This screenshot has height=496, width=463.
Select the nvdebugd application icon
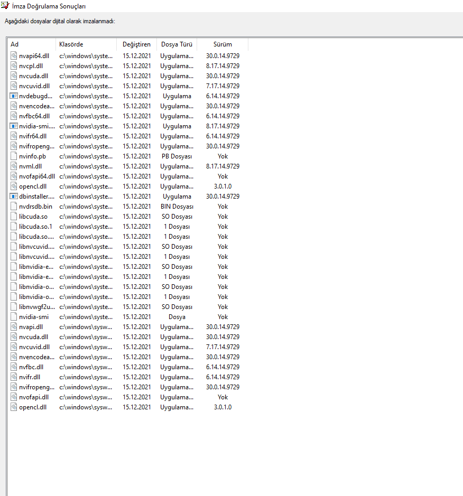pos(14,96)
